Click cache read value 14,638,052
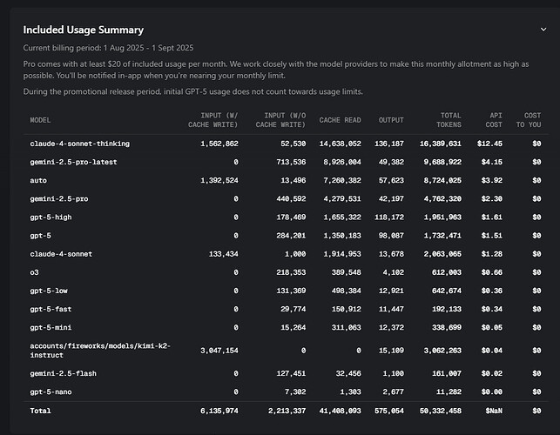This screenshot has height=435, width=560. click(x=340, y=144)
